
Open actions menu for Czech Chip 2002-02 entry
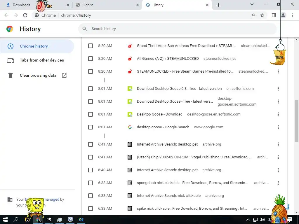pos(278,157)
